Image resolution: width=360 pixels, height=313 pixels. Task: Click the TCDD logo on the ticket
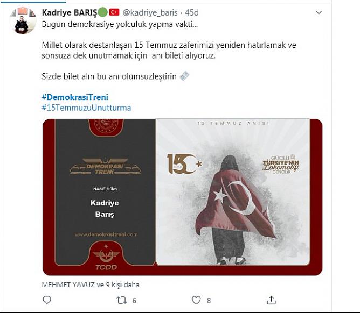[x=106, y=258]
